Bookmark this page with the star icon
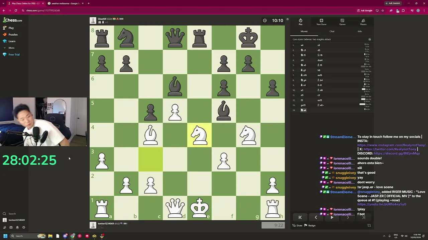Image resolution: width=428 pixels, height=240 pixels. tap(383, 10)
